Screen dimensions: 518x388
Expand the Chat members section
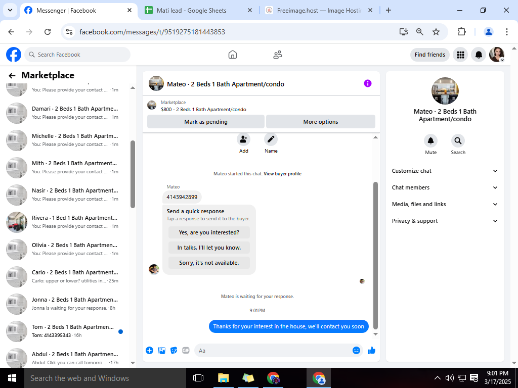click(445, 187)
